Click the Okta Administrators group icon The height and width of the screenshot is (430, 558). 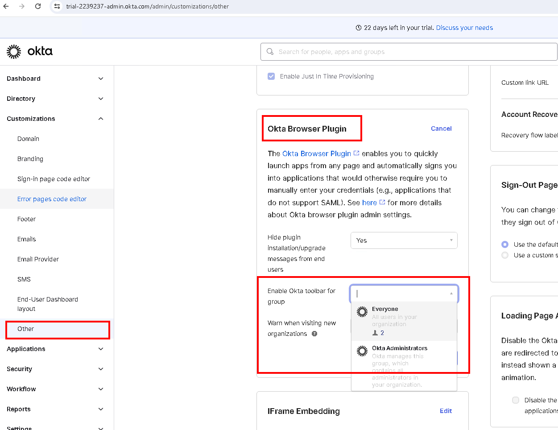pos(362,351)
